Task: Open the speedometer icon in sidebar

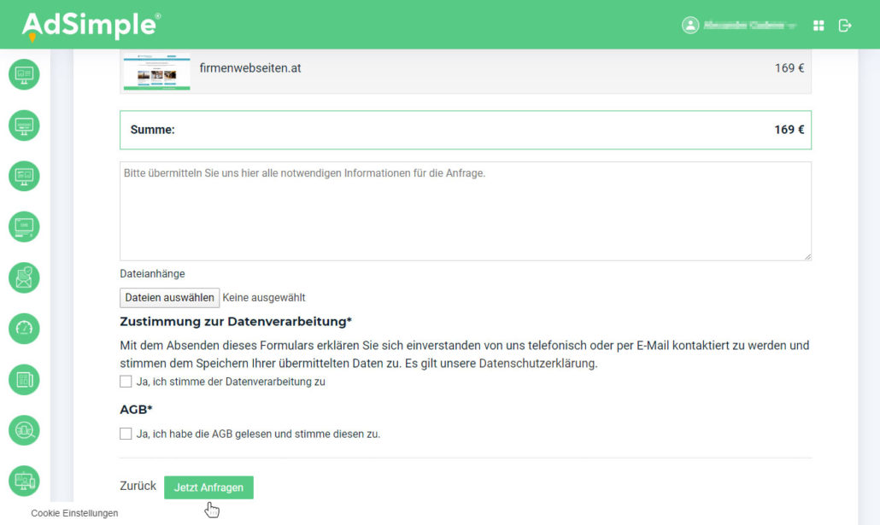Action: (24, 329)
